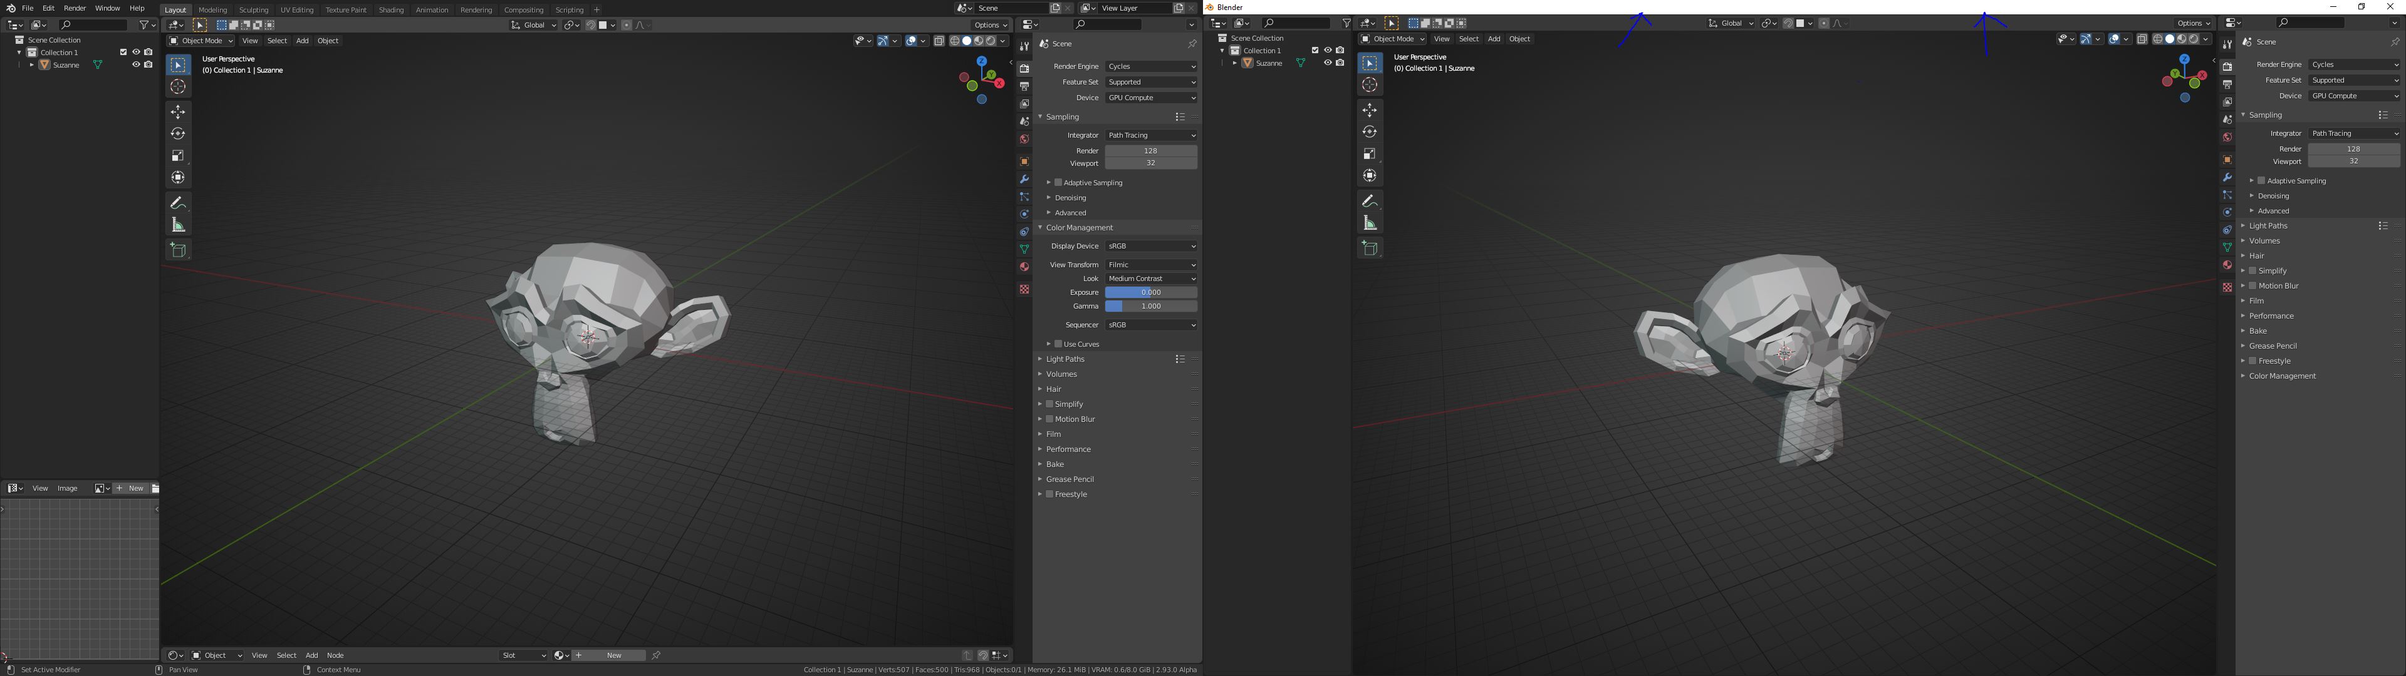Select the Add Cube tool in left window
2406x676 pixels.
tap(177, 249)
